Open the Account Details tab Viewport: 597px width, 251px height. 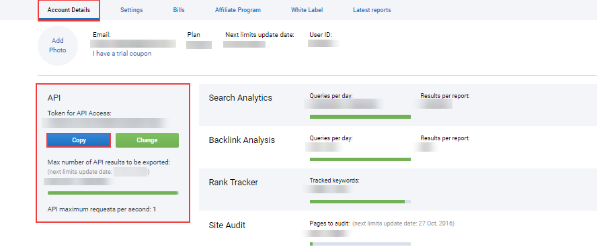point(69,10)
